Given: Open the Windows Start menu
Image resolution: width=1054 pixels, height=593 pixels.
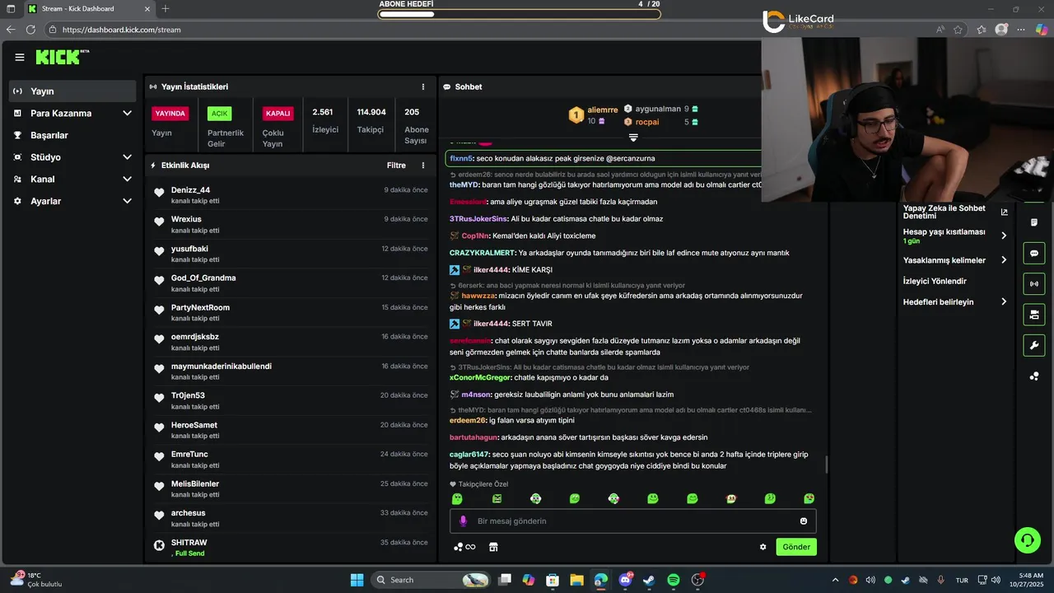Looking at the screenshot, I should (x=357, y=580).
